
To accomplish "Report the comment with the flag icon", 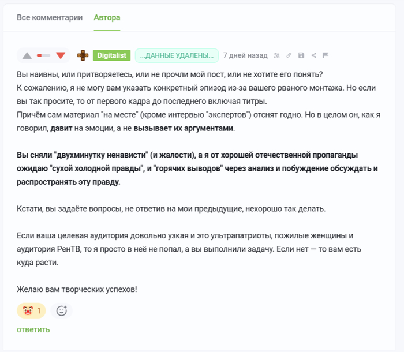I will (326, 55).
